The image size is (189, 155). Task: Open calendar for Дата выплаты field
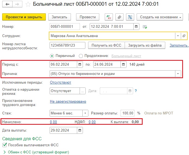(x=80, y=130)
